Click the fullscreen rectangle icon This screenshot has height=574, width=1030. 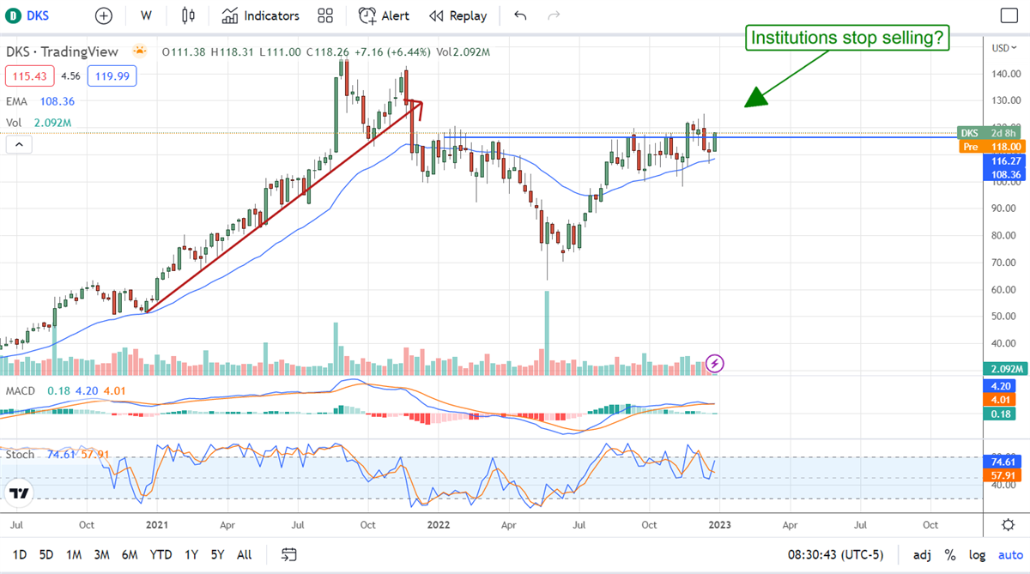(x=1009, y=15)
